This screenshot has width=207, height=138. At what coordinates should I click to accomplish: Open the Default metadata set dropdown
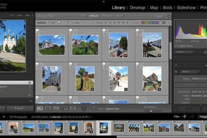click(x=190, y=71)
